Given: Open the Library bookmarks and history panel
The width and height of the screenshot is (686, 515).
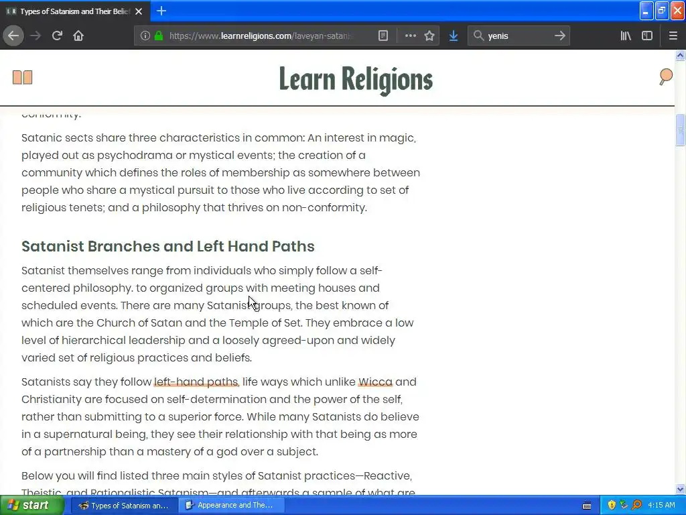Looking at the screenshot, I should [x=626, y=36].
